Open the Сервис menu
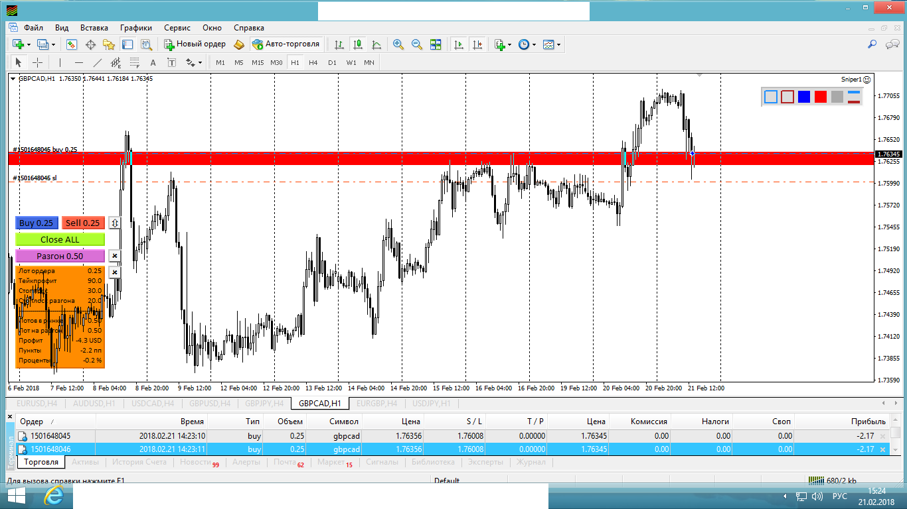 point(177,28)
